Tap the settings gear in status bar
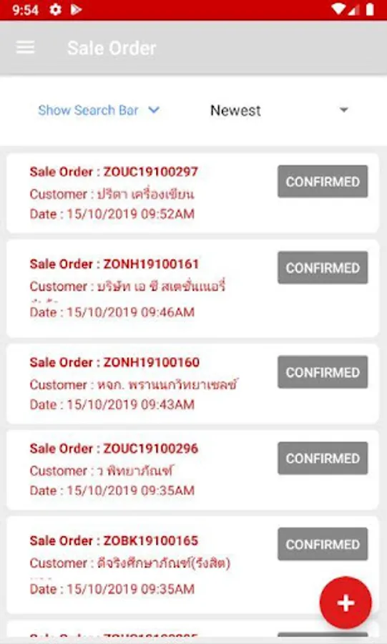 click(55, 9)
